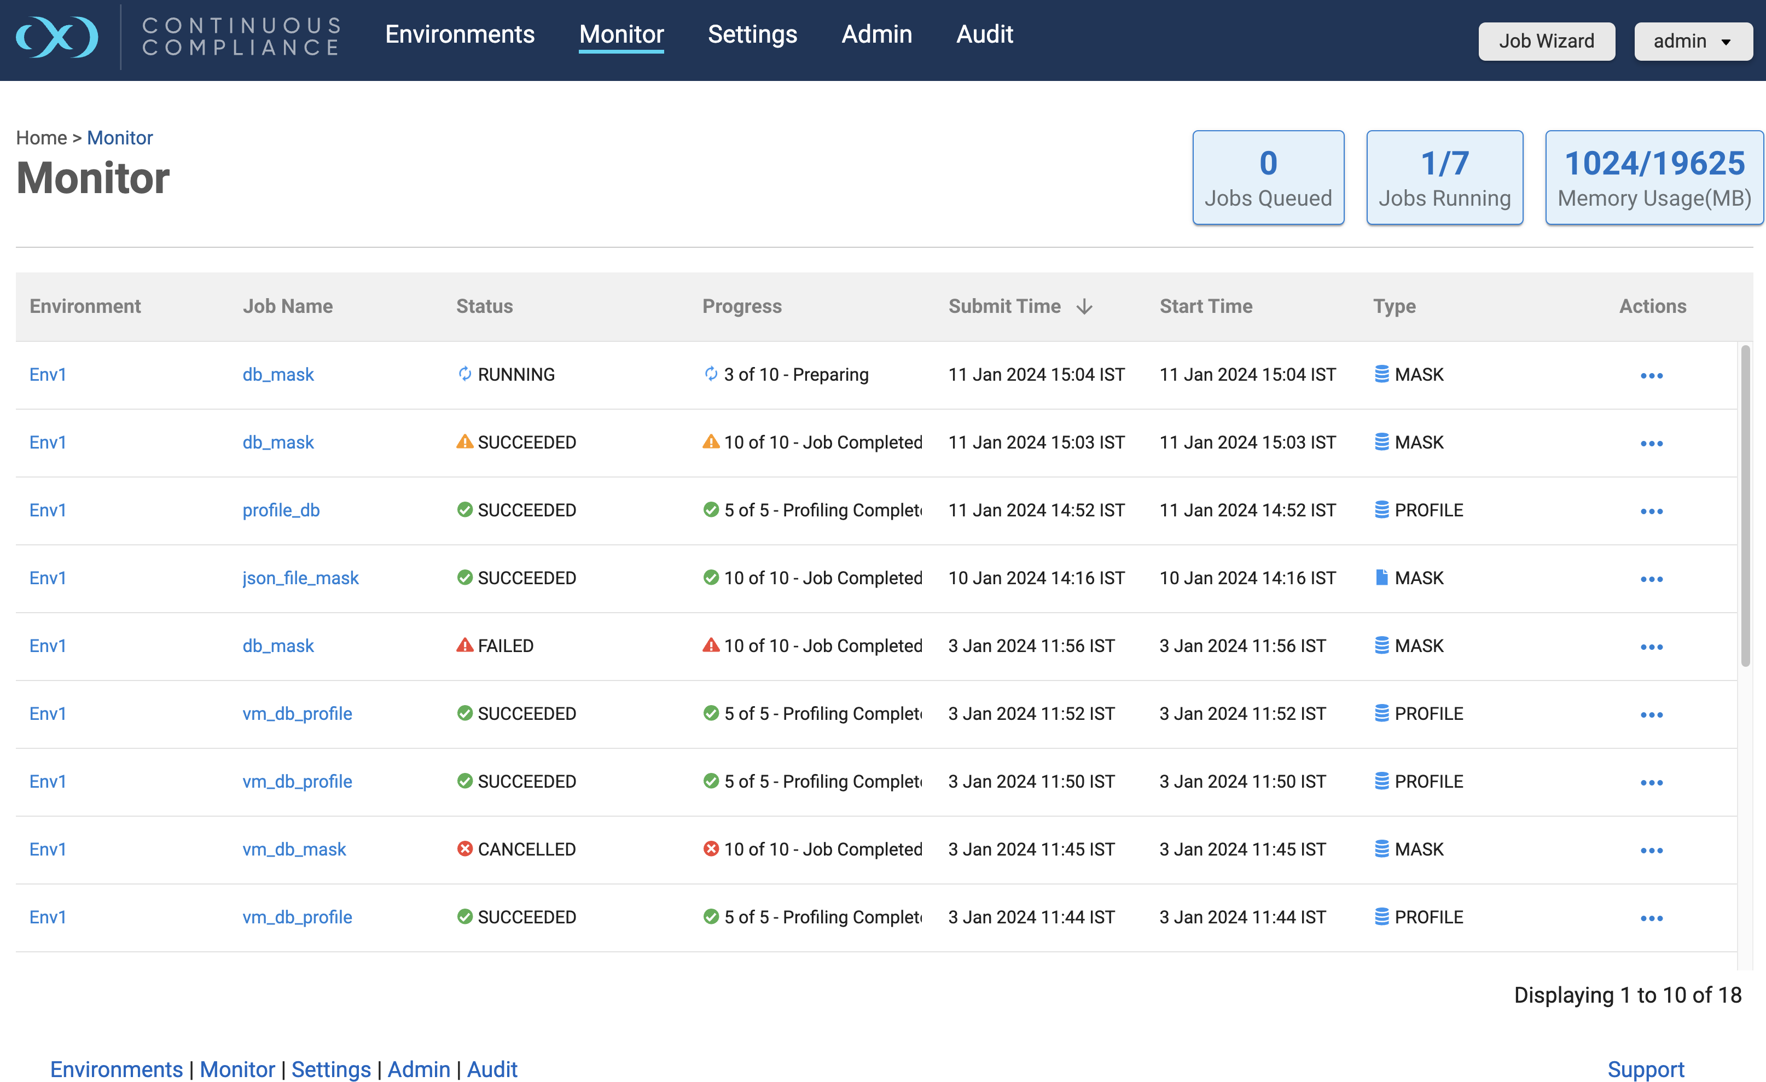
Task: Click Settings link in footer
Action: coord(331,1069)
